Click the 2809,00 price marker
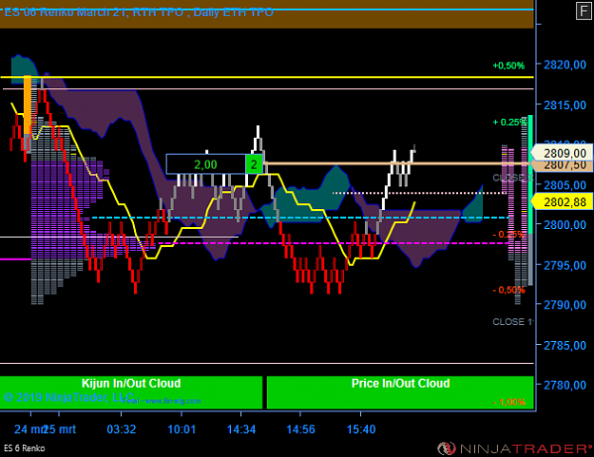Viewport: 594px width, 457px height. 562,153
